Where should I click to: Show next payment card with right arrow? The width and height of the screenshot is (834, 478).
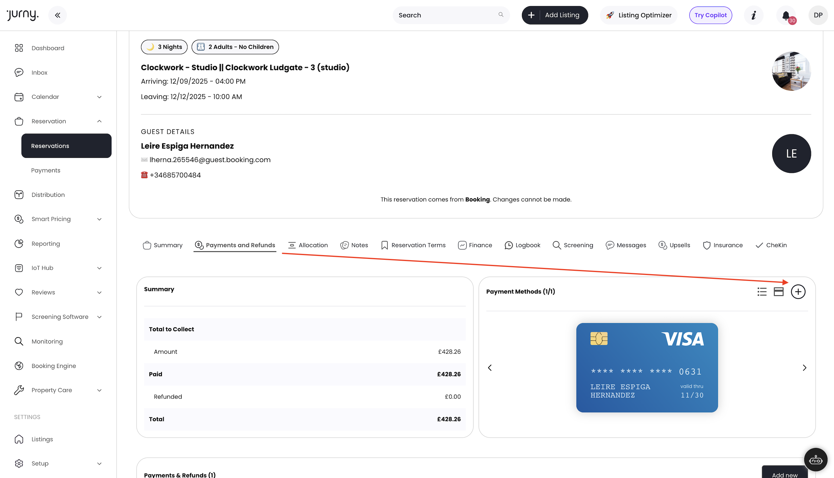tap(805, 368)
